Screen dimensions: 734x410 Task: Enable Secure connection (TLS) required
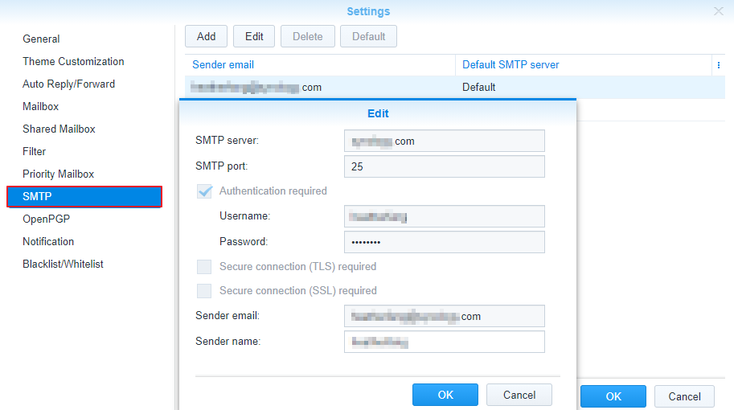click(204, 267)
